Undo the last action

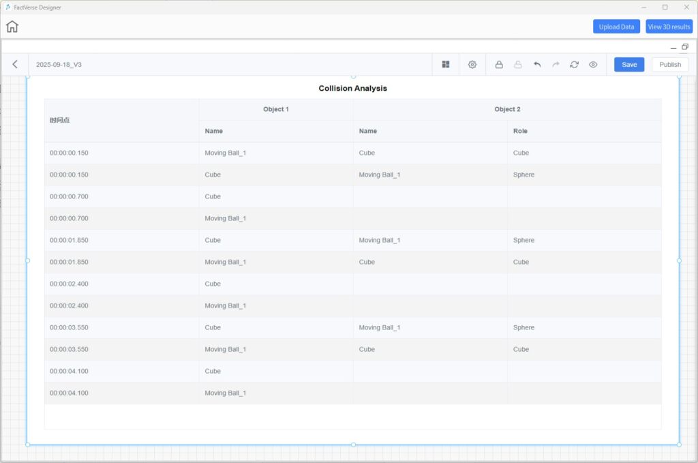(537, 65)
